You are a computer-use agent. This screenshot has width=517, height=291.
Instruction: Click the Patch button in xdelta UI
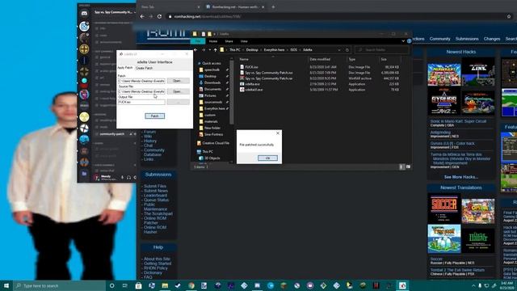[x=154, y=116]
